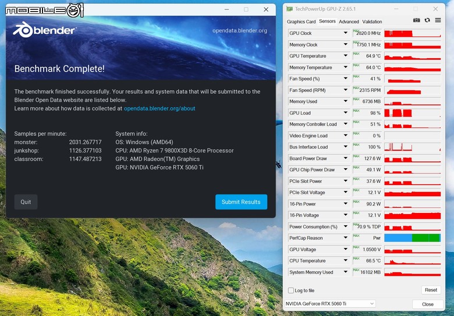Open the Power Consumption (%) dropdown

tap(345, 226)
